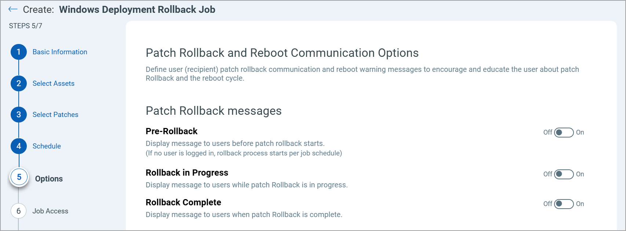Go to the Select Patches step
The image size is (626, 231).
(55, 114)
